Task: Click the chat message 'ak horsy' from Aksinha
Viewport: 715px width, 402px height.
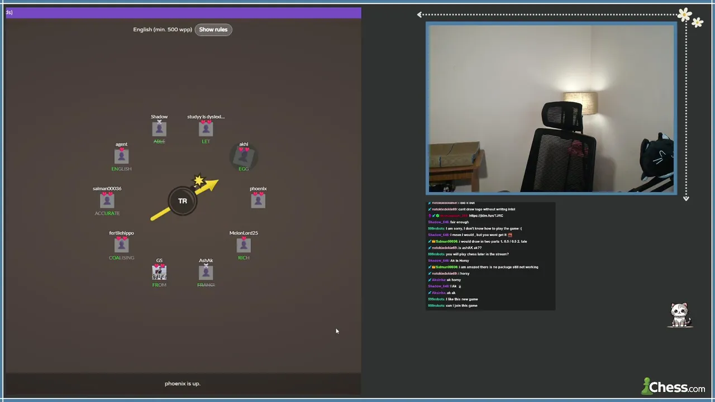Action: 454,280
